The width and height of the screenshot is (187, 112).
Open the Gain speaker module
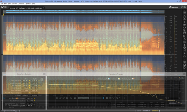click(x=184, y=50)
